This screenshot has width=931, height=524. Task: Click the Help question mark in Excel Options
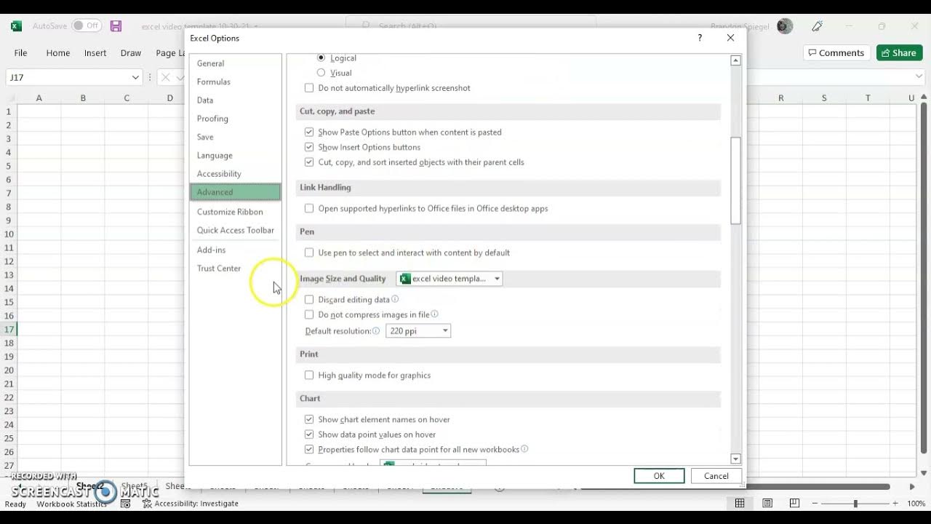tap(700, 38)
